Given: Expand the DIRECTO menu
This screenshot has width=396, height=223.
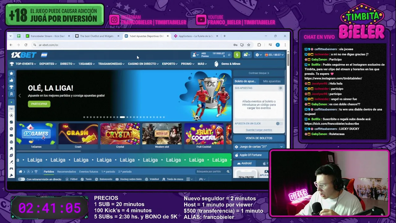Looking at the screenshot, I should [67, 64].
